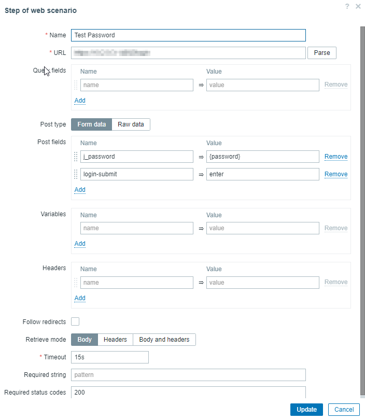Grab the drag handle for j_password row
The width and height of the screenshot is (365, 420).
coord(76,157)
